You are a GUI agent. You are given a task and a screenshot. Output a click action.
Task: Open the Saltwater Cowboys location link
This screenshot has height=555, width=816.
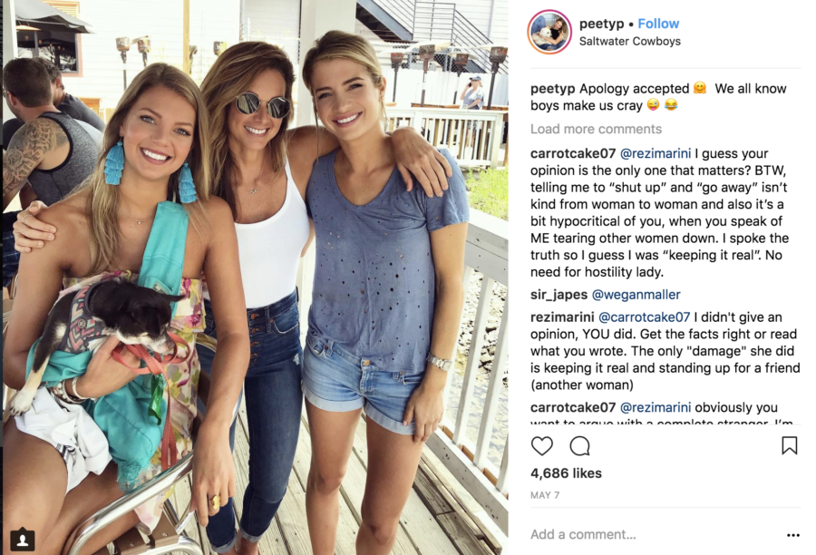click(x=630, y=41)
